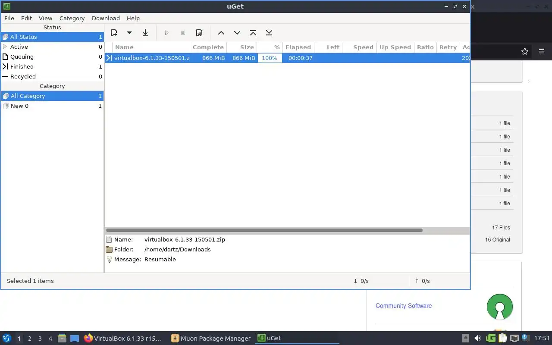Sort by the Complete column header
This screenshot has width=552, height=345.
click(208, 47)
